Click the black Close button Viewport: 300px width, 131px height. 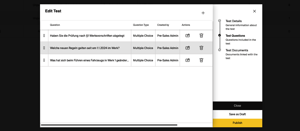point(237,106)
